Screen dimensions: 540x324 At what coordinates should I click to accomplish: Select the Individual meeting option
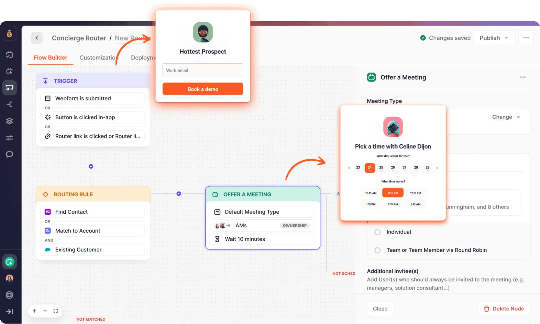(377, 232)
